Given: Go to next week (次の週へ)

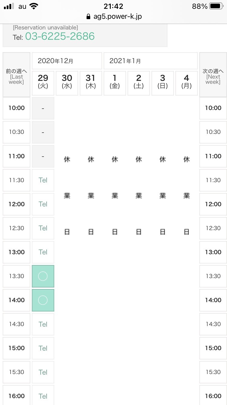Looking at the screenshot, I should 213,75.
